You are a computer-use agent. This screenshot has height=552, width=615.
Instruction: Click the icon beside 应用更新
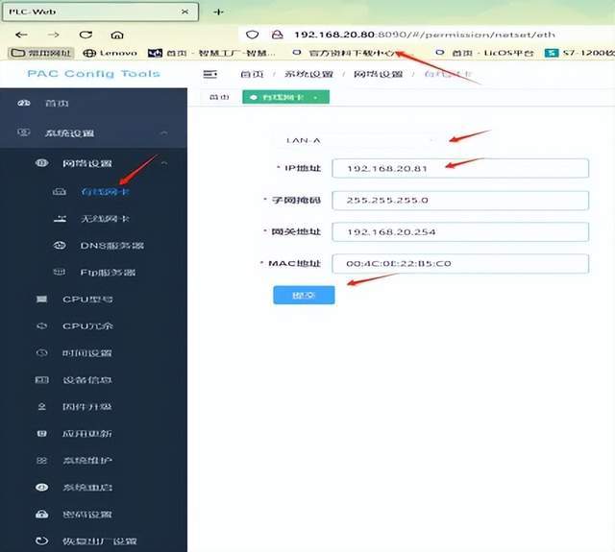tap(41, 433)
